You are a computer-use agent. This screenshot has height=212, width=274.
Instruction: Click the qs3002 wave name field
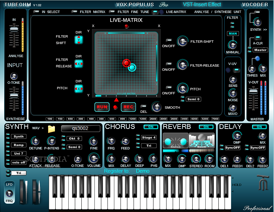[x=81, y=129]
